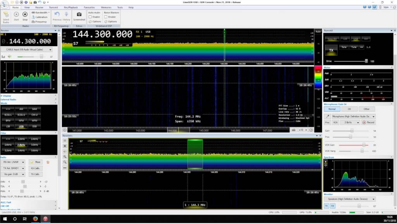This screenshot has height=223, width=397.
Task: Click the zoom-out magnifier in the Receivers pane
Action: click(x=65, y=162)
